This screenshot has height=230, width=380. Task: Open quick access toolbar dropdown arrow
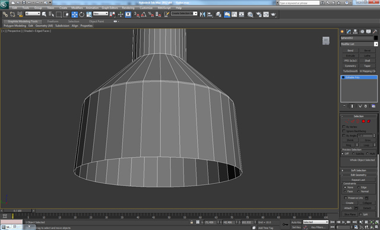50,2
